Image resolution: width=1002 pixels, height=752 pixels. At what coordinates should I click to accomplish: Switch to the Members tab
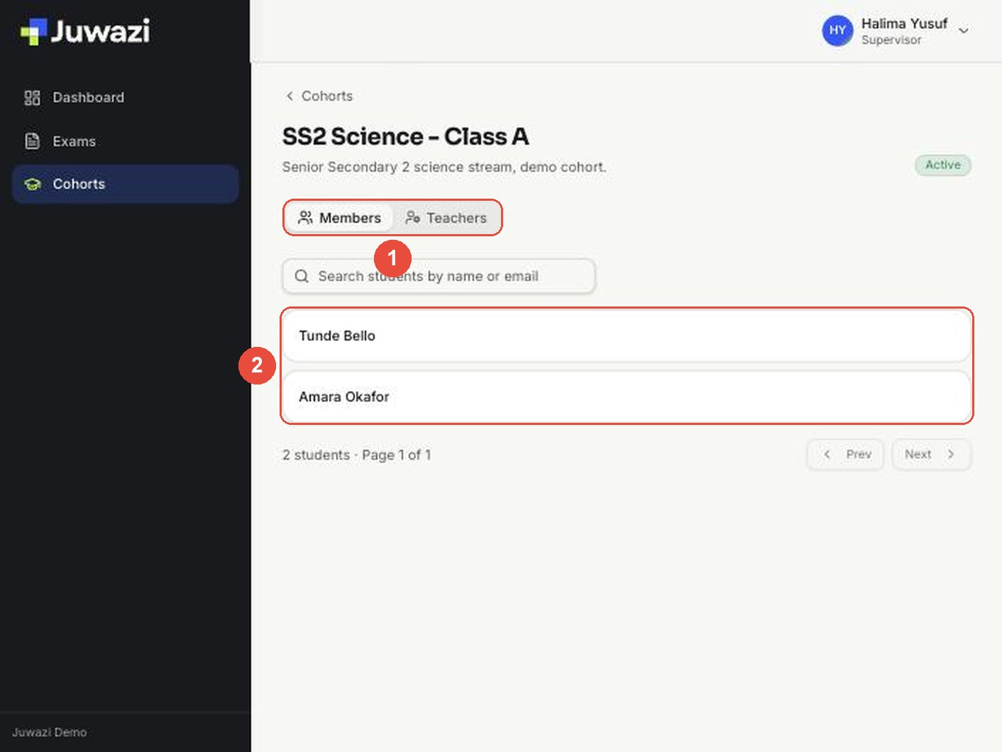coord(339,218)
